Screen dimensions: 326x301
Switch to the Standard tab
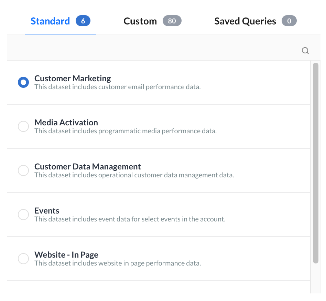pyautogui.click(x=50, y=21)
